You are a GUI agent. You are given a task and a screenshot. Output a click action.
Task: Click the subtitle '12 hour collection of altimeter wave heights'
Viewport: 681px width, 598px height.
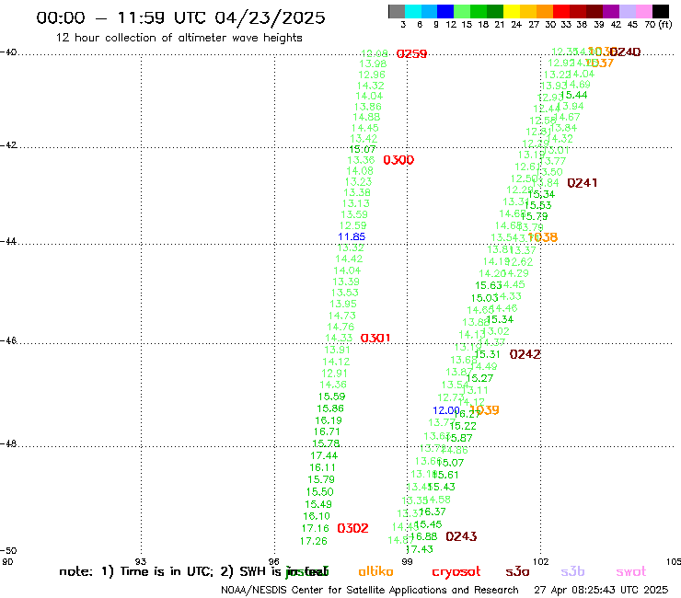179,38
